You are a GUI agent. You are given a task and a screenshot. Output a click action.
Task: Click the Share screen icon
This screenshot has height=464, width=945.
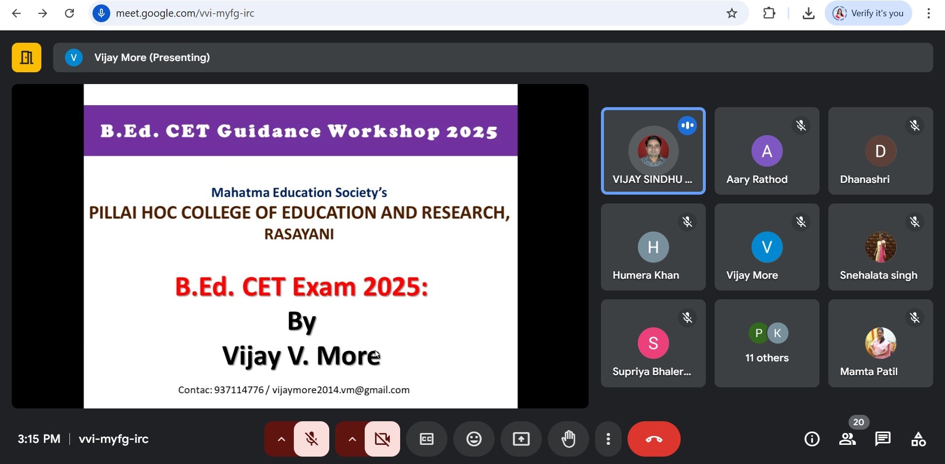[521, 439]
